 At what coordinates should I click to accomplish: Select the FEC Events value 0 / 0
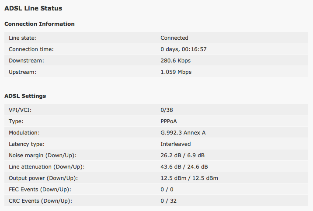point(167,190)
